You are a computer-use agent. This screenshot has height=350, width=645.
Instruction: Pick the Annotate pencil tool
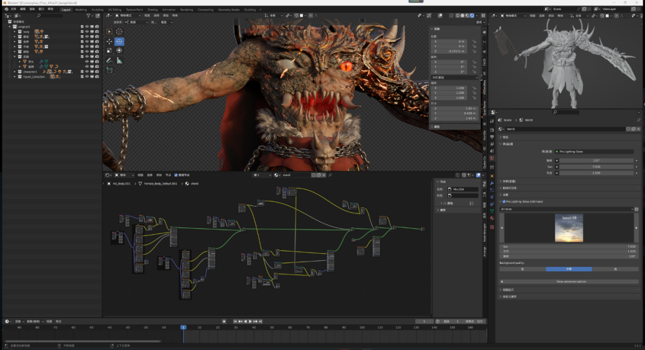pyautogui.click(x=109, y=60)
